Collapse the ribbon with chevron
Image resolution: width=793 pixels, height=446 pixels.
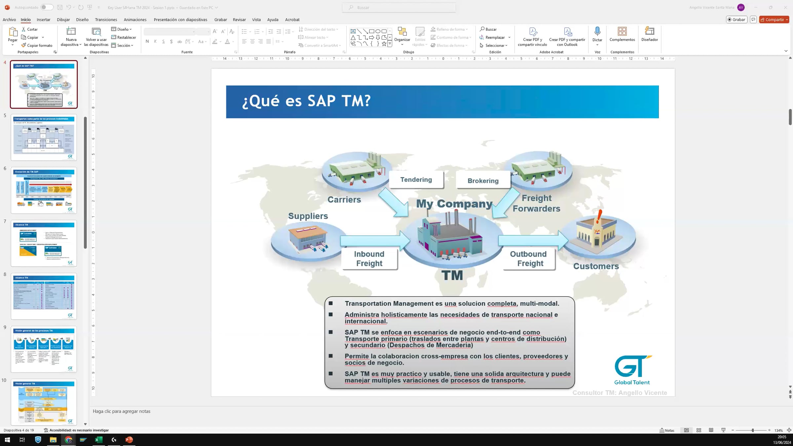click(x=786, y=51)
